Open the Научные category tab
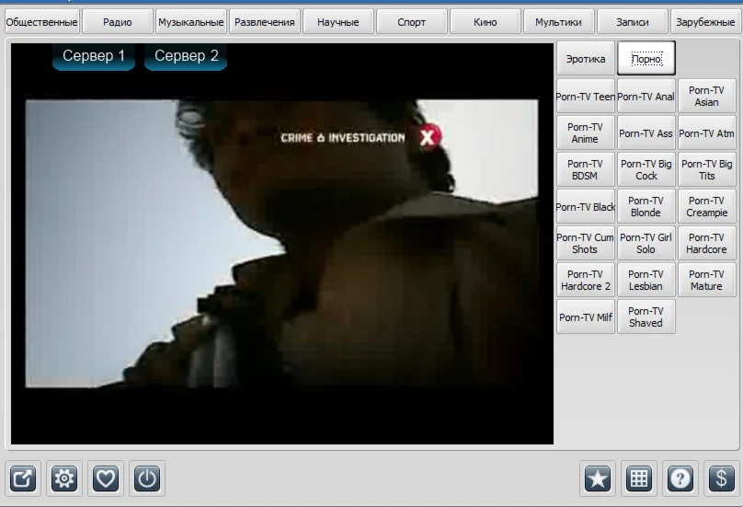Viewport: 743px width, 507px height. pyautogui.click(x=337, y=22)
